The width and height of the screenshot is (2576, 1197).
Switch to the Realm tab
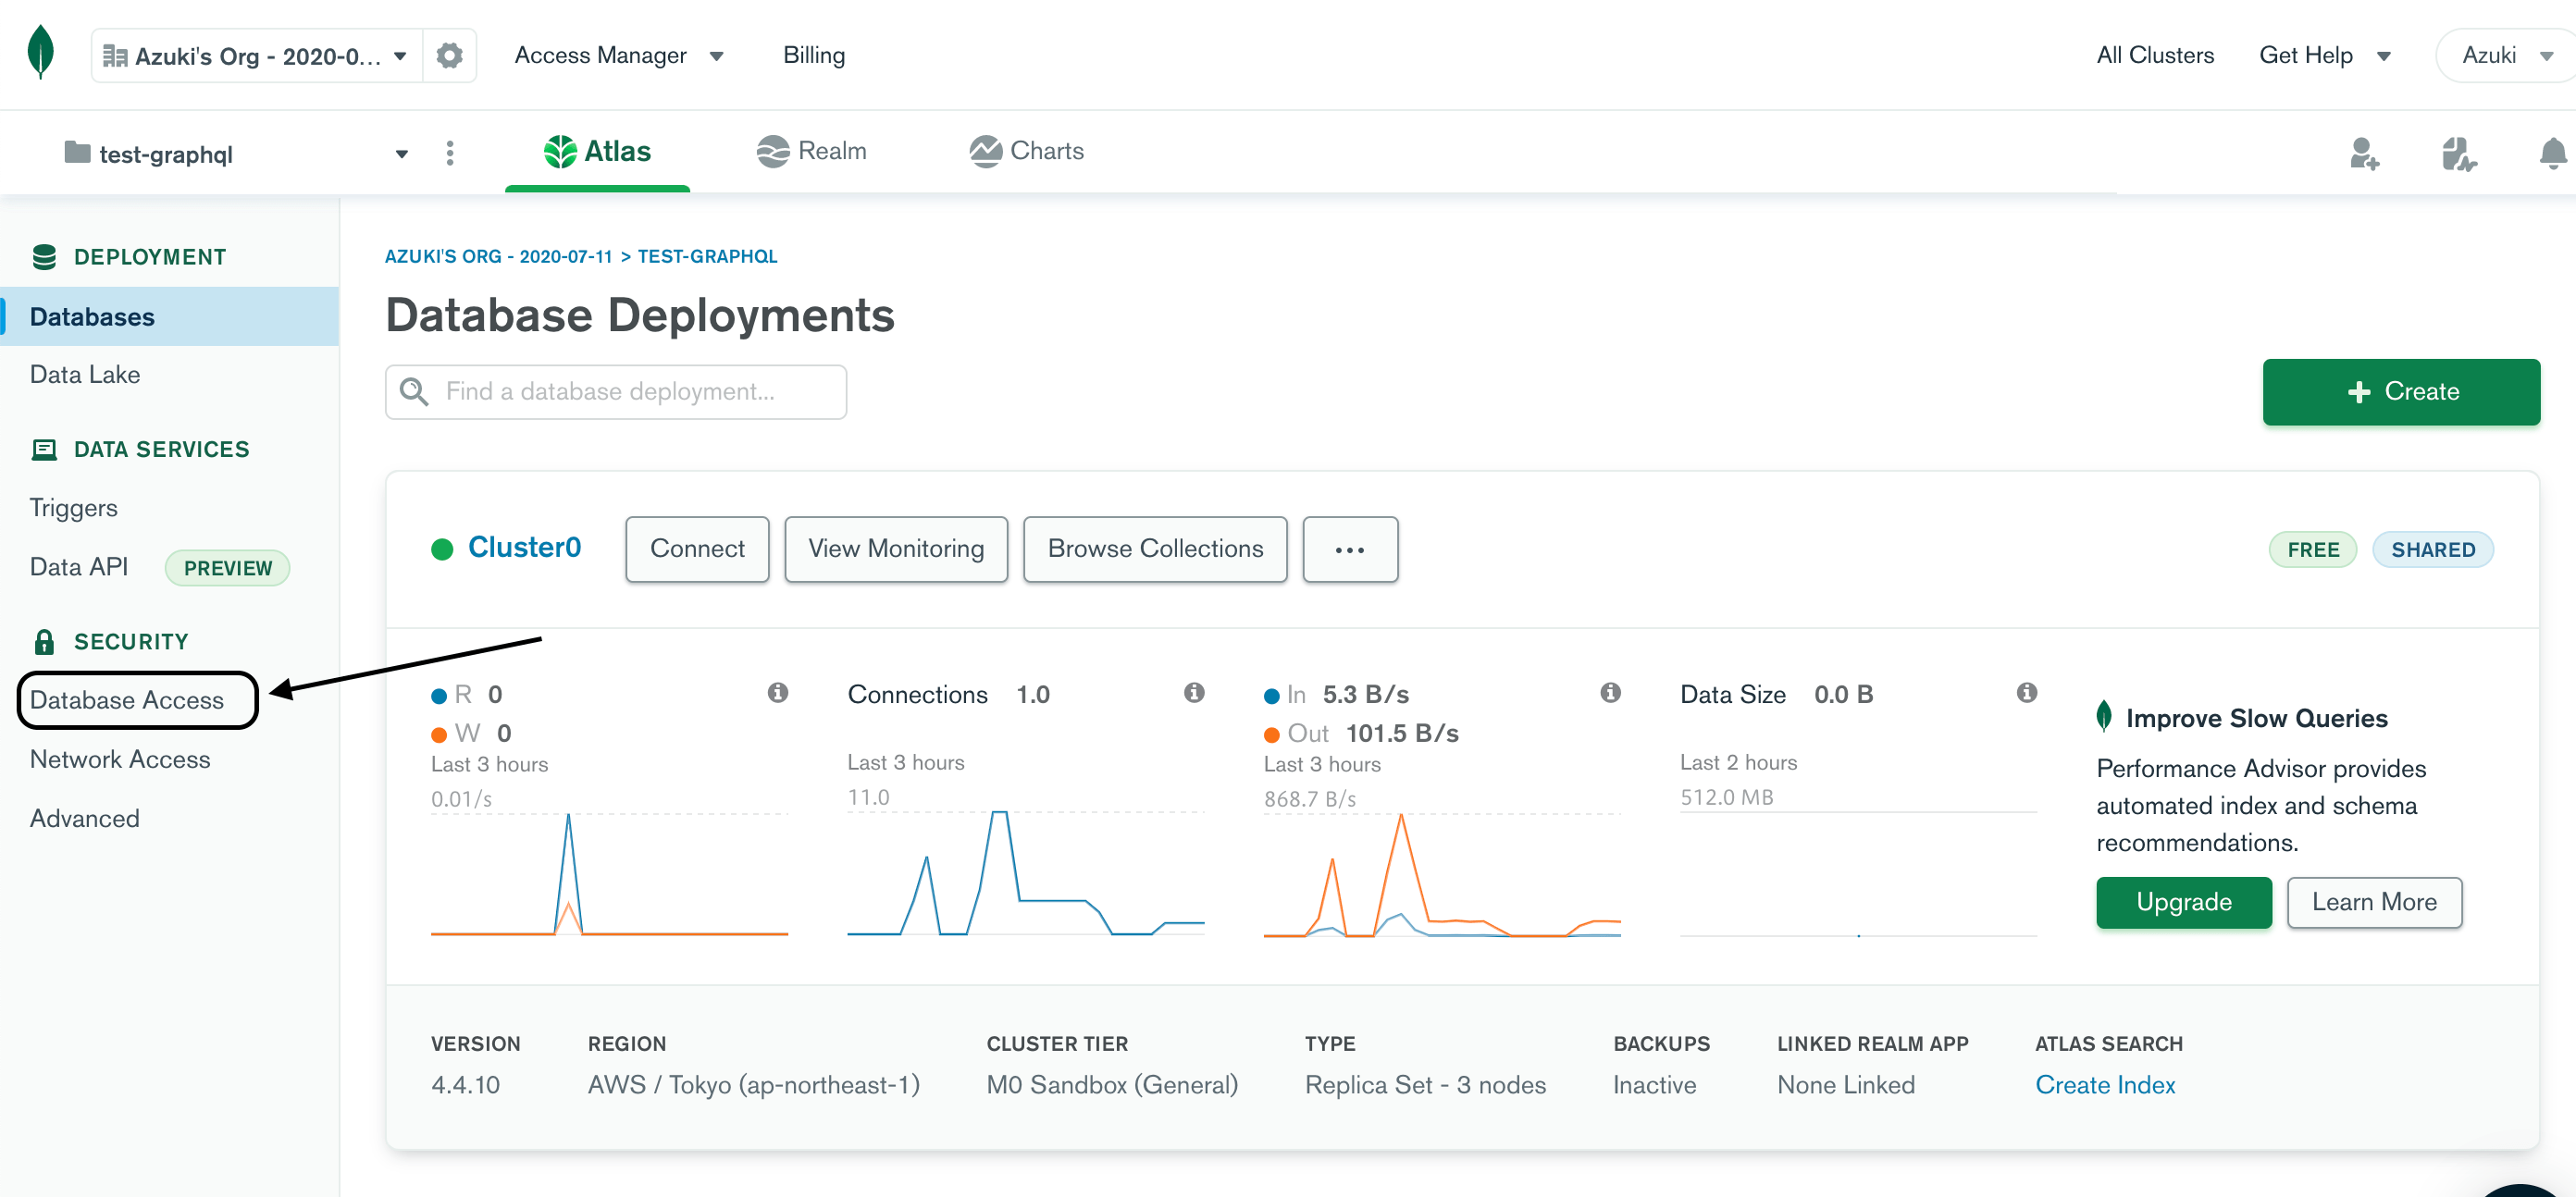tap(811, 151)
